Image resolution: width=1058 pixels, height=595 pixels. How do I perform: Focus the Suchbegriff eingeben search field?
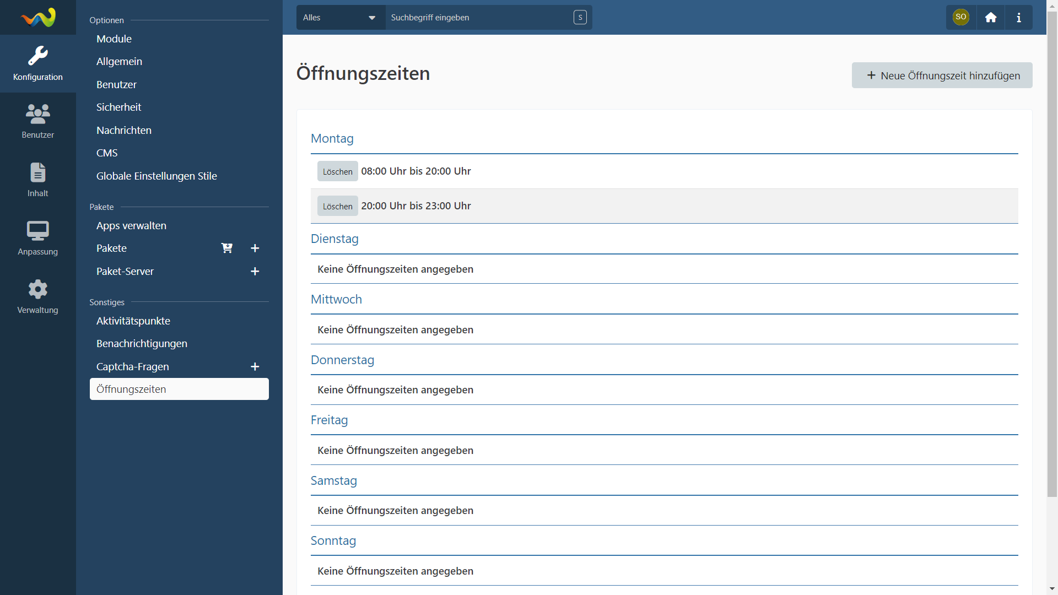click(479, 18)
